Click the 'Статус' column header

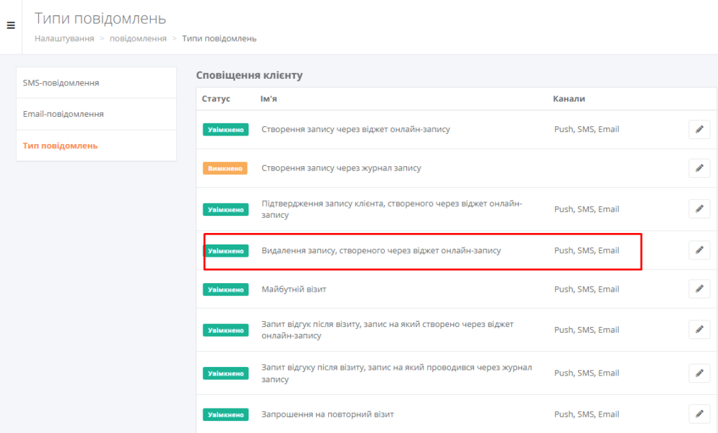216,98
